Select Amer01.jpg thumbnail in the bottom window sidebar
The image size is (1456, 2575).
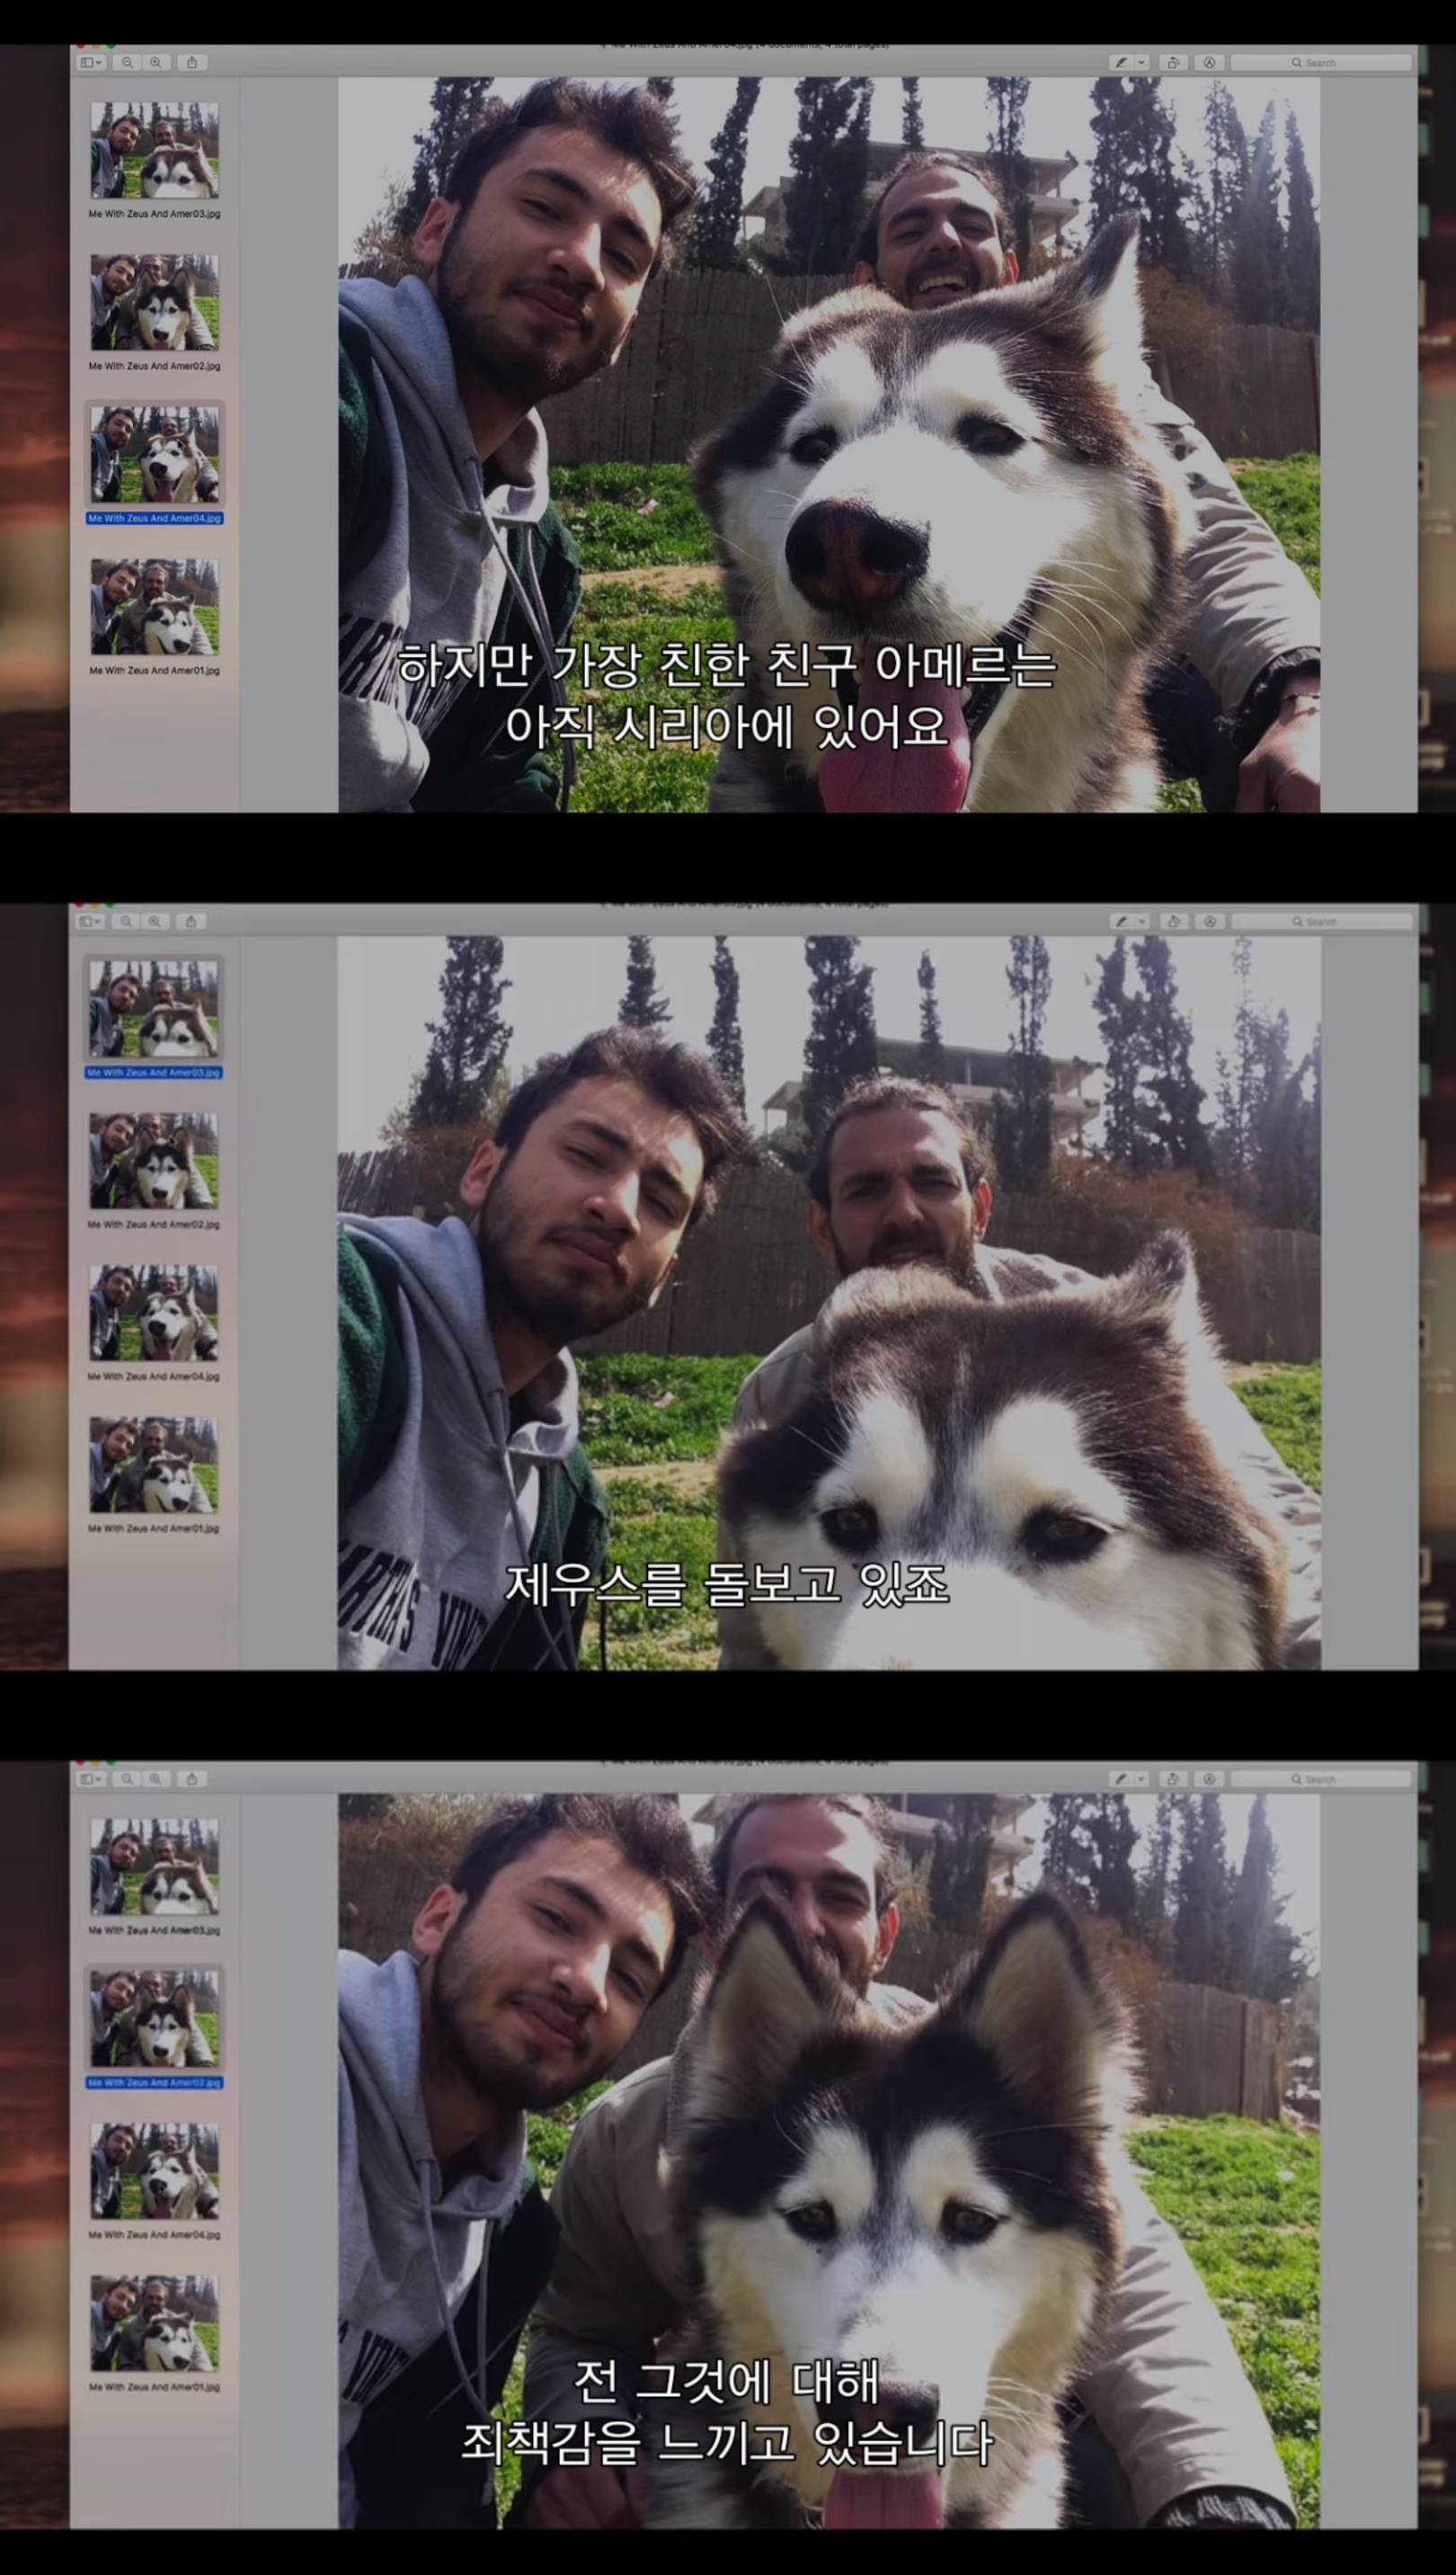pos(154,2323)
